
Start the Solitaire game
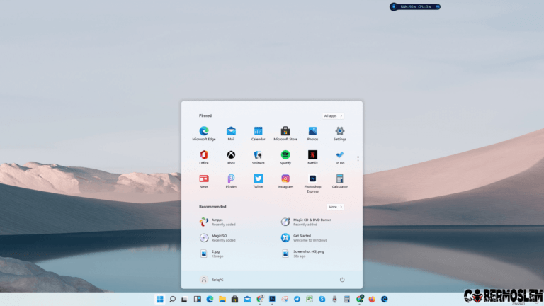[x=258, y=157]
